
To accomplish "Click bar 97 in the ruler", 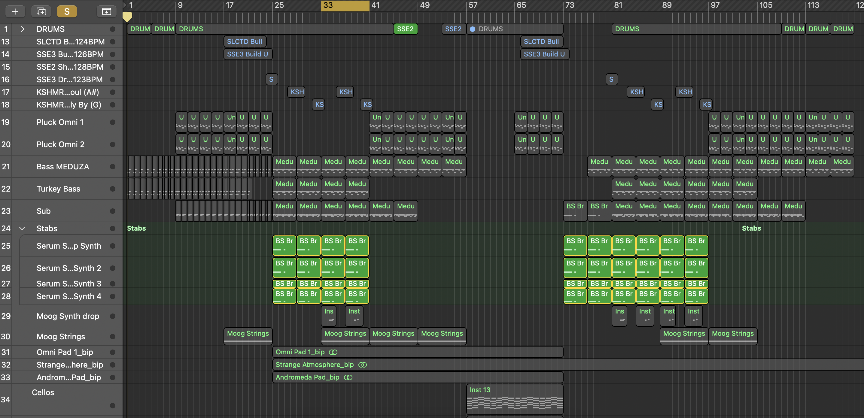I will 715,5.
